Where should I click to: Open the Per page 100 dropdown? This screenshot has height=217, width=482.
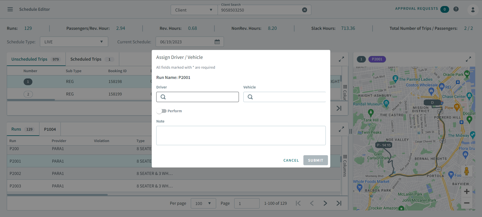click(203, 203)
